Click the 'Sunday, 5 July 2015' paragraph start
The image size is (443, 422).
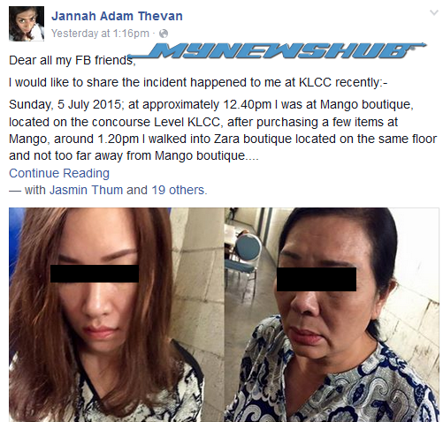click(65, 104)
